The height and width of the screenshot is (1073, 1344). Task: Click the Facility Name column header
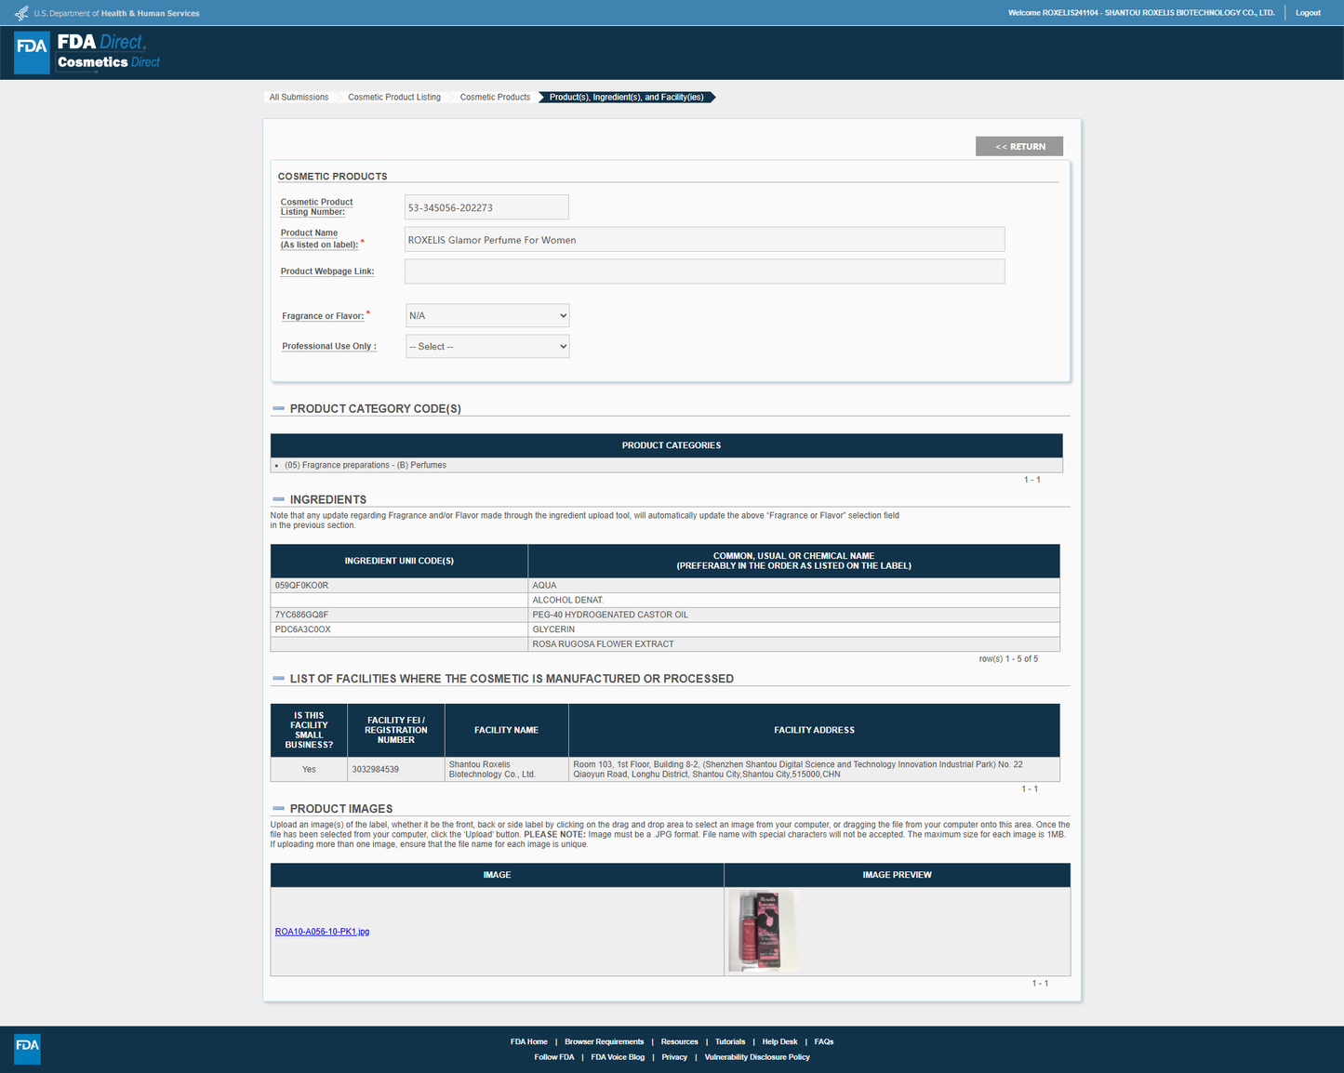click(x=506, y=730)
